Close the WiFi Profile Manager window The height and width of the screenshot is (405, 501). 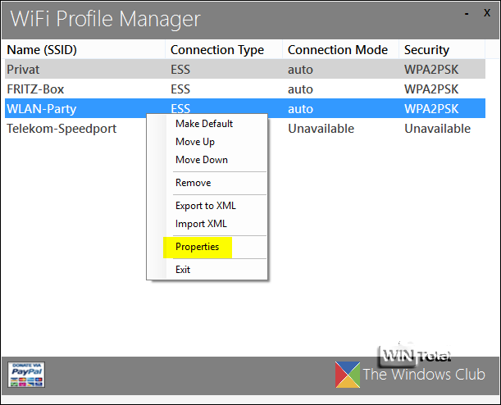(x=485, y=15)
